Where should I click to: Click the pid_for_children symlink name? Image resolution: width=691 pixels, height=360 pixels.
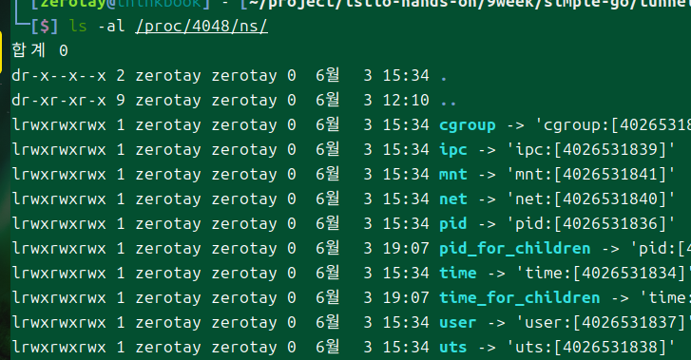(x=515, y=248)
